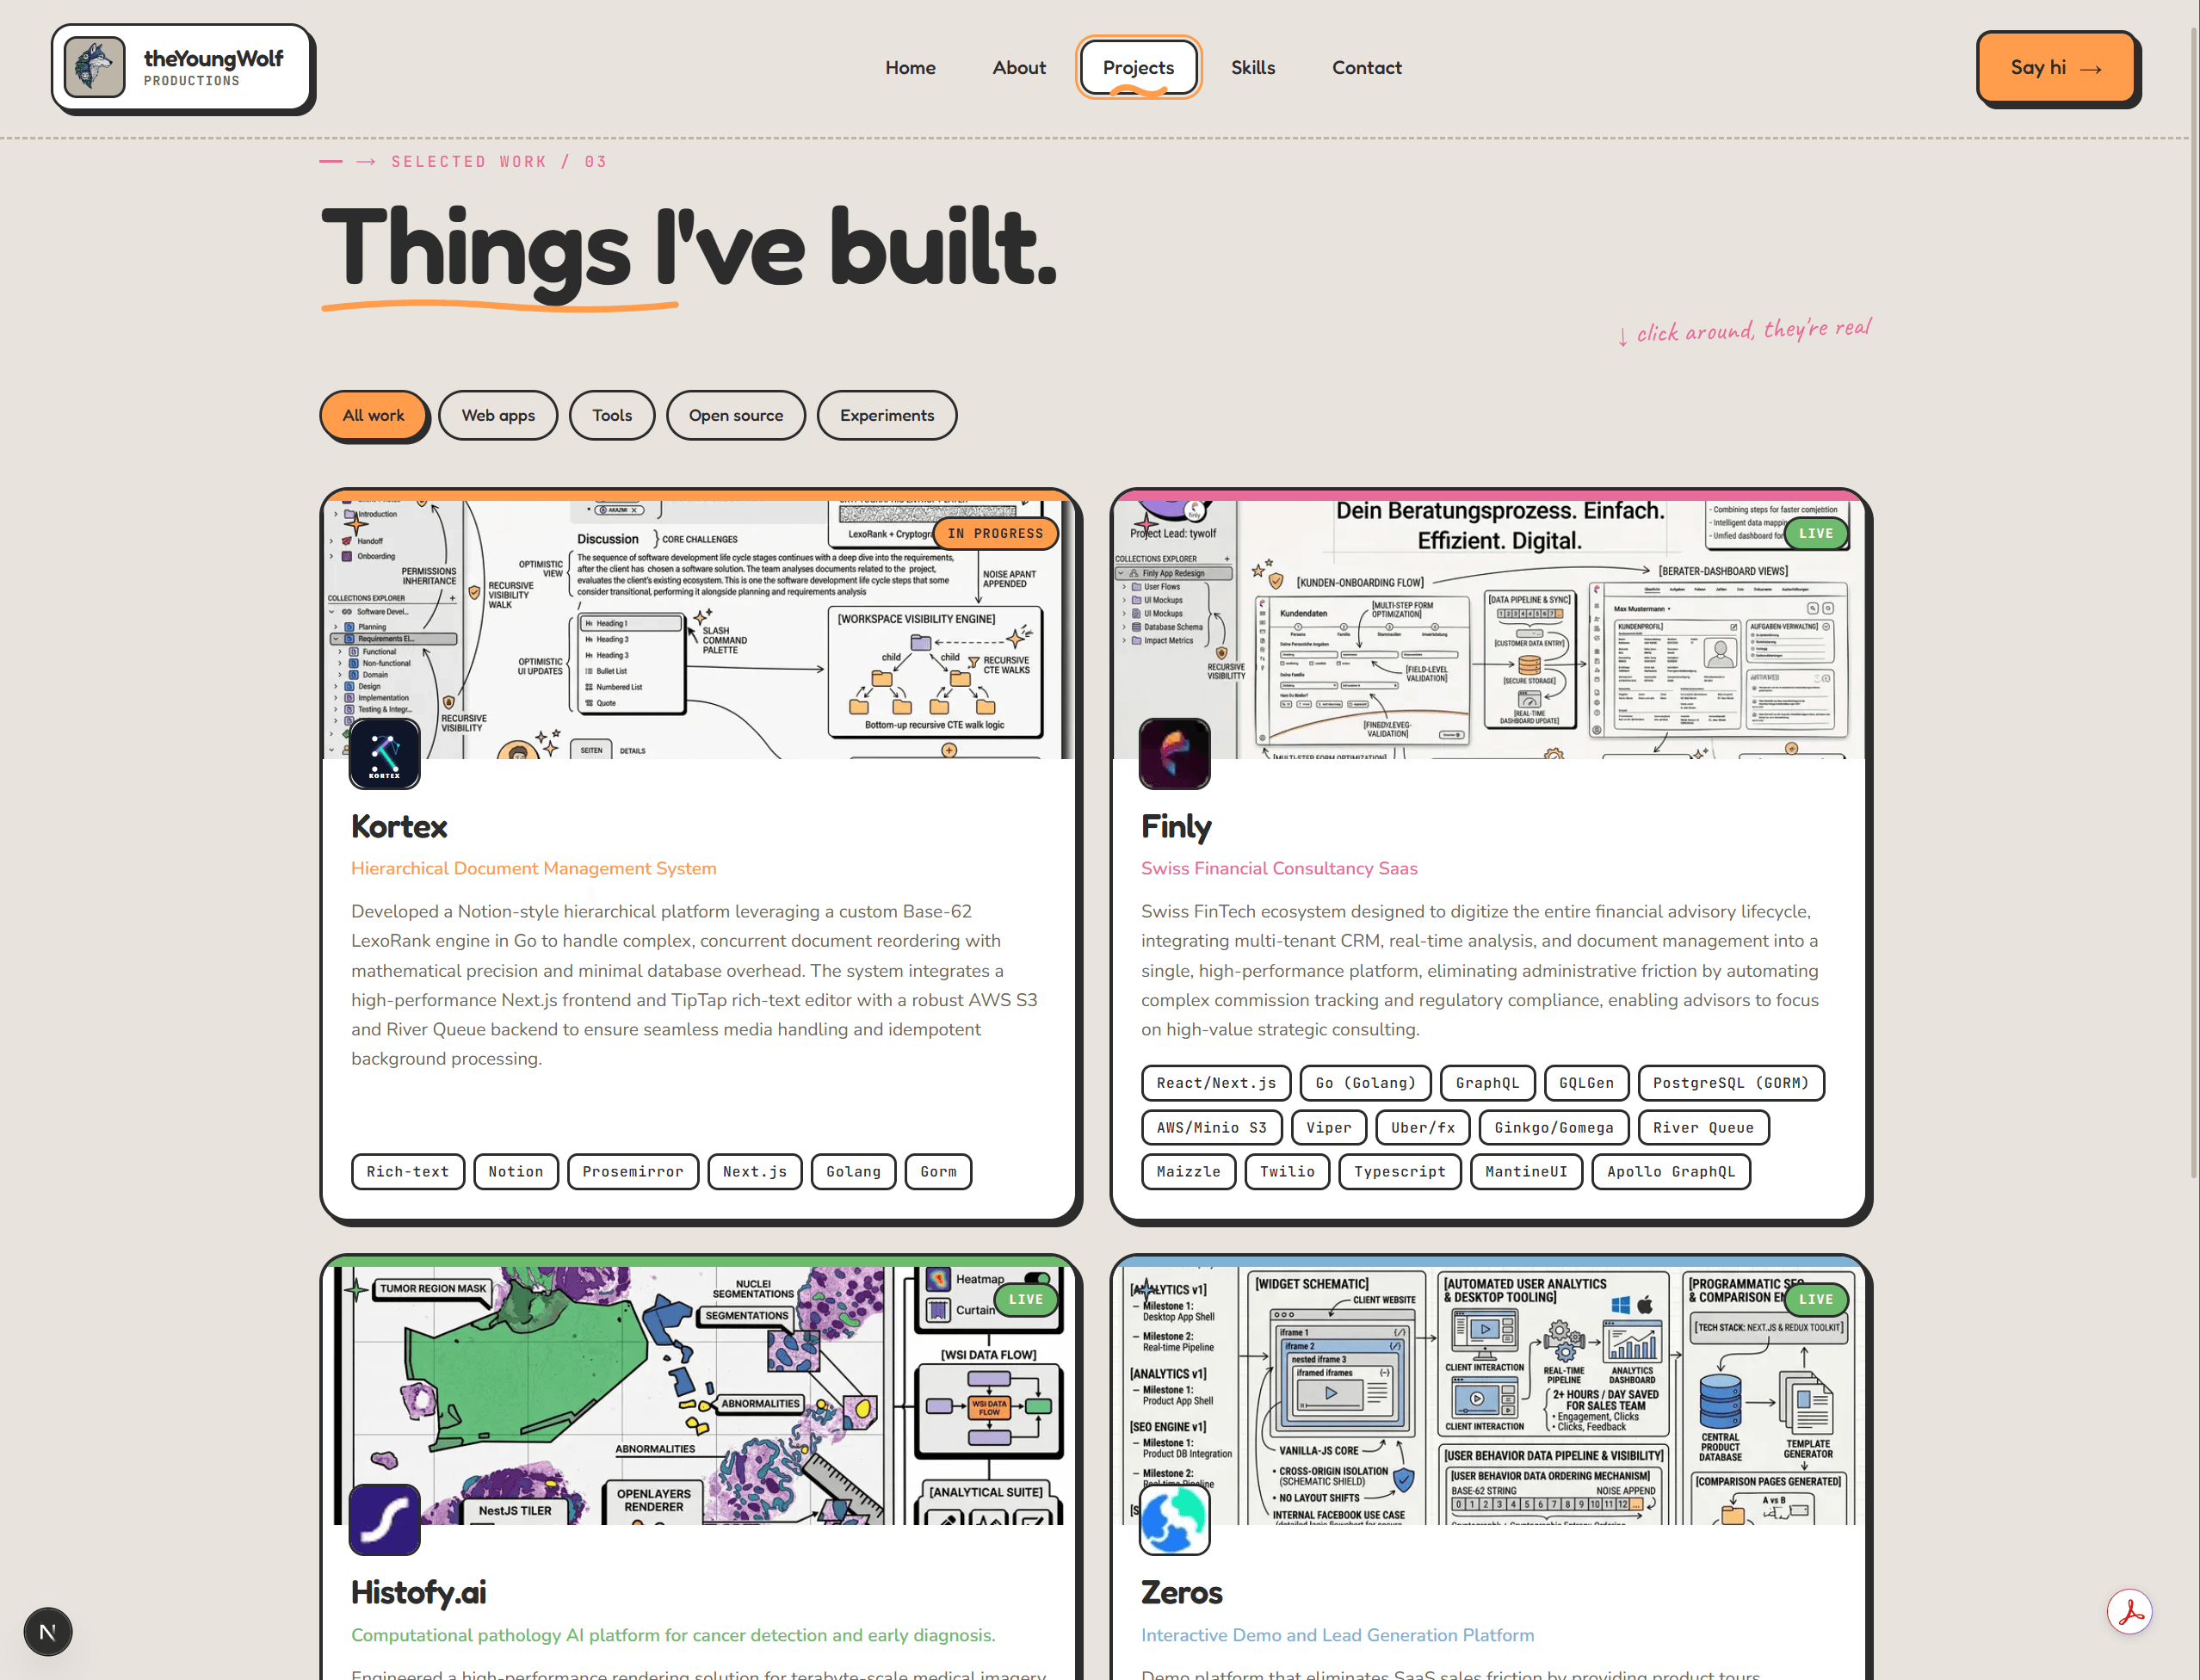
Task: Open the Kortex project title
Action: 399,827
